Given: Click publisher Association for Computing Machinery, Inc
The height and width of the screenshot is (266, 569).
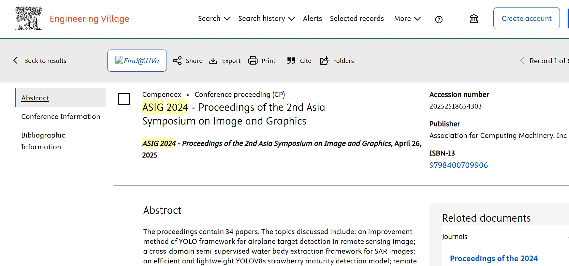Looking at the screenshot, I should pyautogui.click(x=498, y=136).
